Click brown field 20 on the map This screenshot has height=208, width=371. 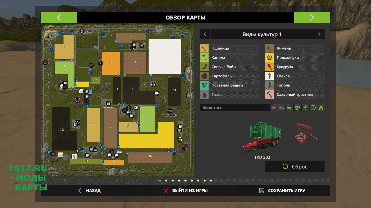(x=150, y=157)
